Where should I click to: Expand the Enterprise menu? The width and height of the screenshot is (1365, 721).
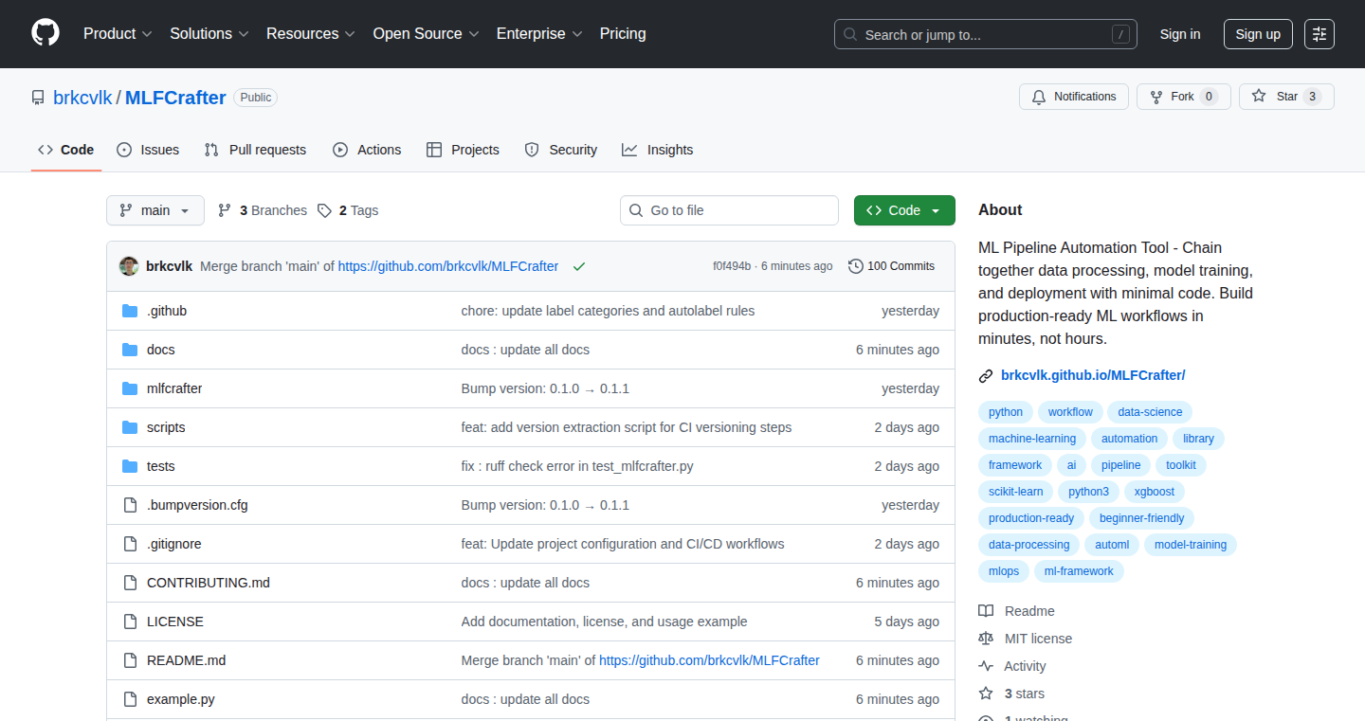(539, 33)
